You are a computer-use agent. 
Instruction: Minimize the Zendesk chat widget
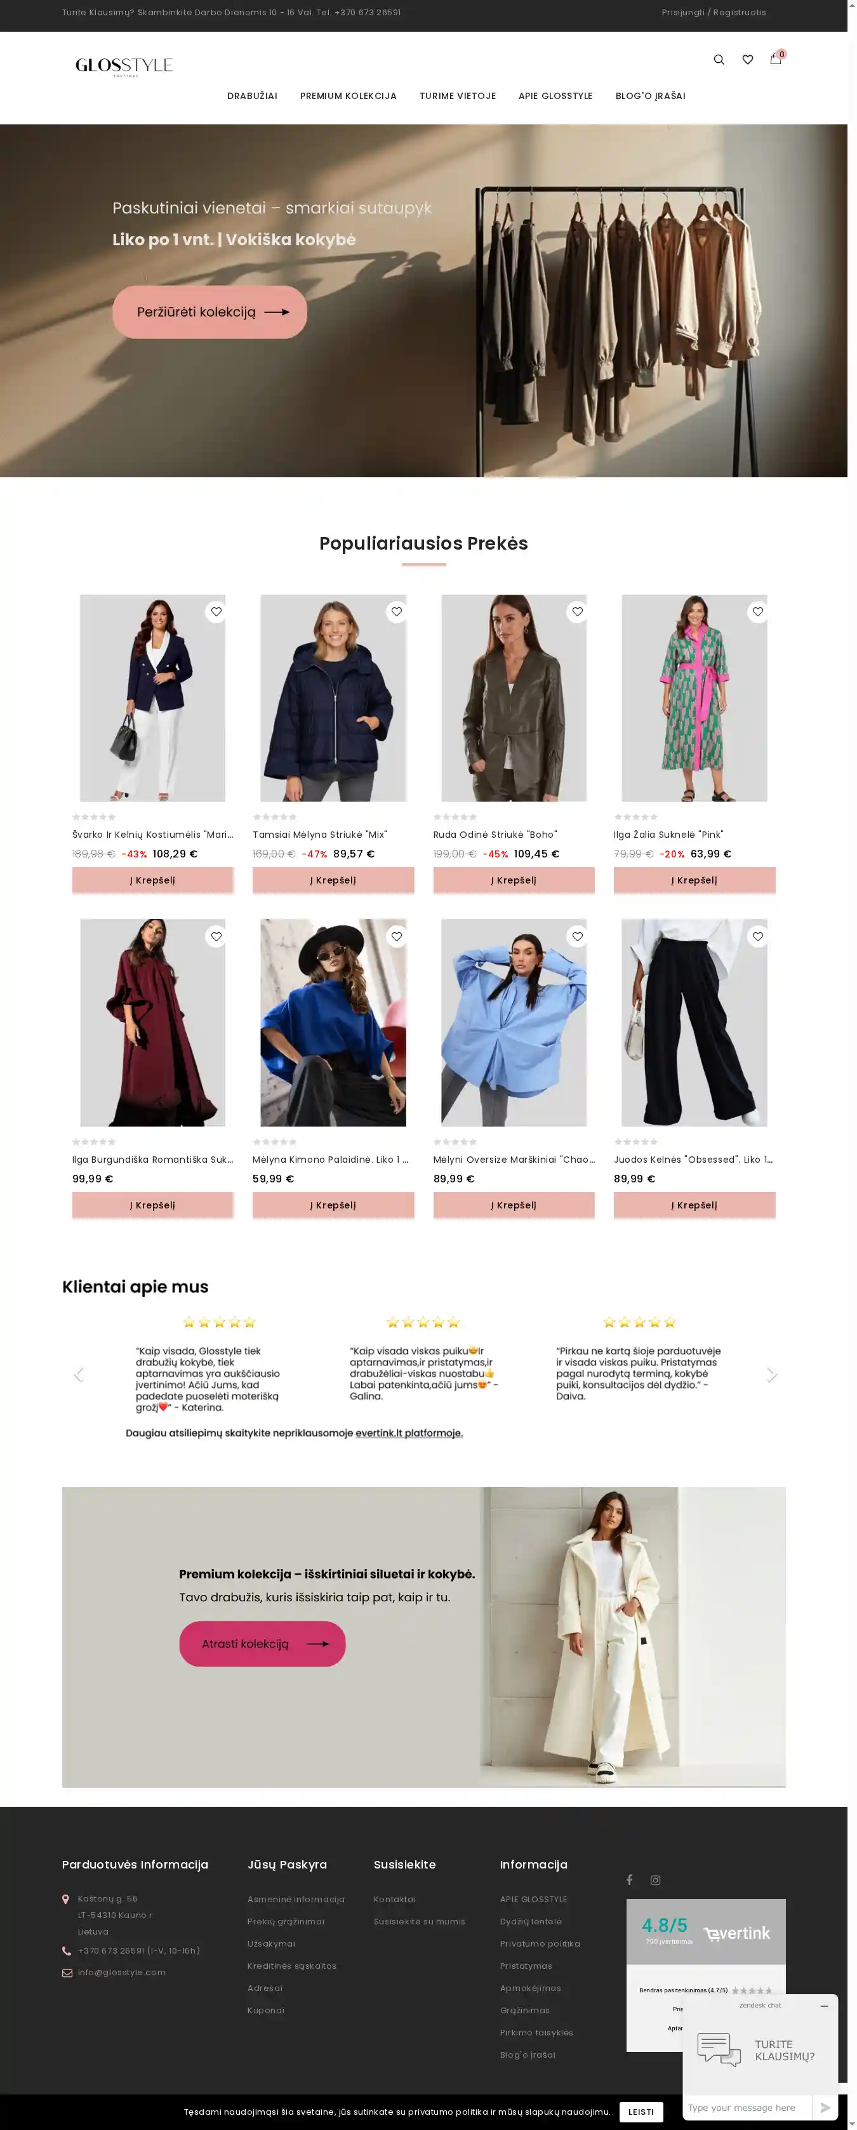tap(824, 2006)
